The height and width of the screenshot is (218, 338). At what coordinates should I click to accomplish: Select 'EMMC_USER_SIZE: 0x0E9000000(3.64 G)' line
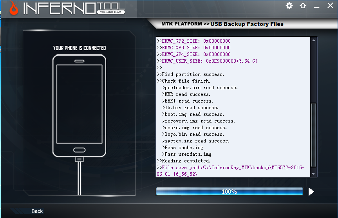[x=207, y=61]
